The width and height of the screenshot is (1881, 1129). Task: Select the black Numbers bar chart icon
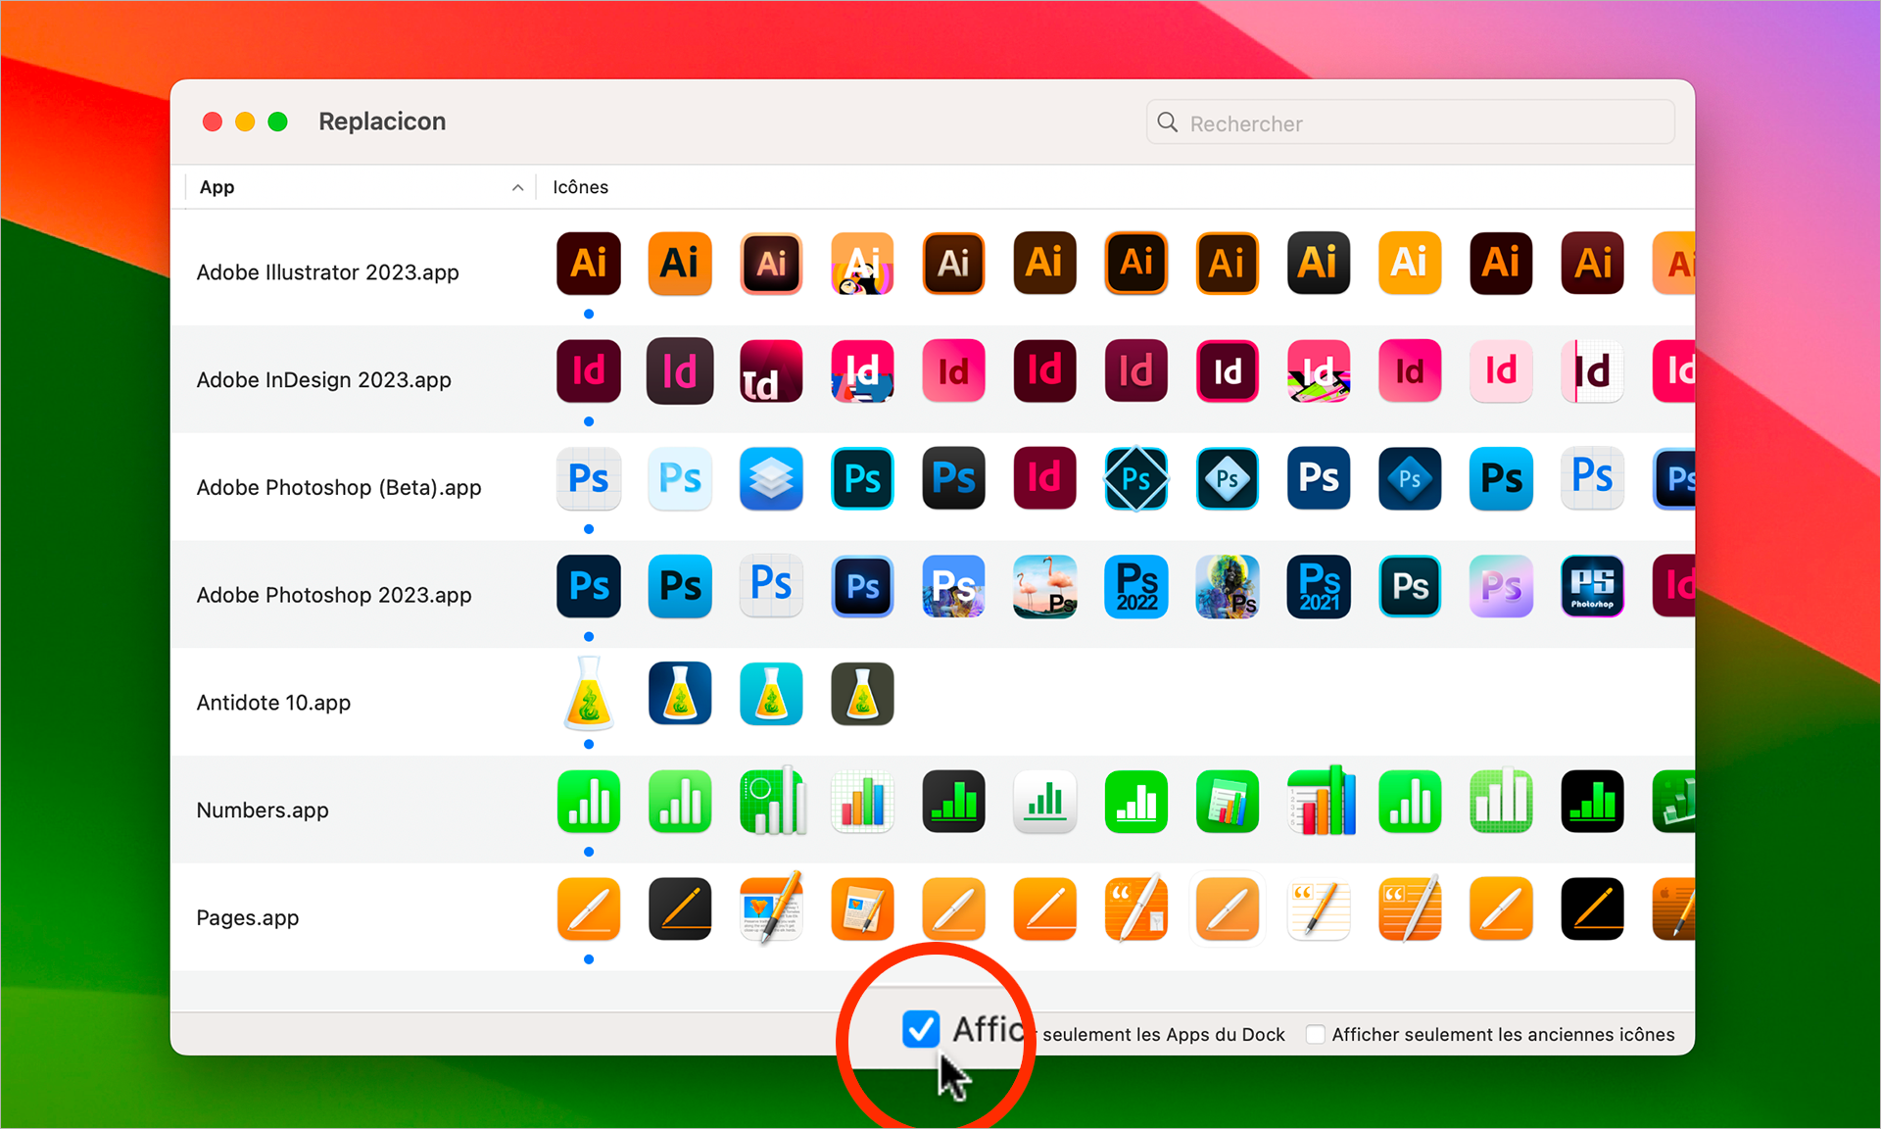click(954, 807)
